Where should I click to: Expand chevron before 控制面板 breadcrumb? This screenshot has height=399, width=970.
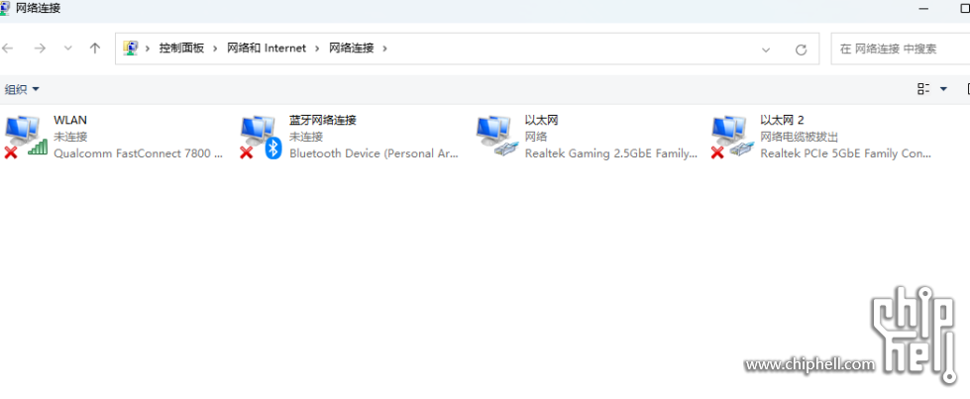point(148,49)
